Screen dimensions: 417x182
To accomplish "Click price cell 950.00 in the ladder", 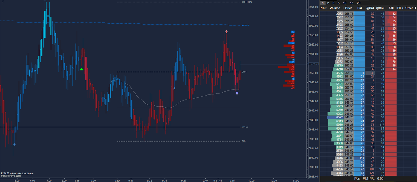I will (x=349, y=99).
